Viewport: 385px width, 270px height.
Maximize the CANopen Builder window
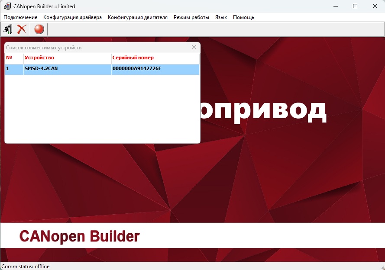point(355,6)
